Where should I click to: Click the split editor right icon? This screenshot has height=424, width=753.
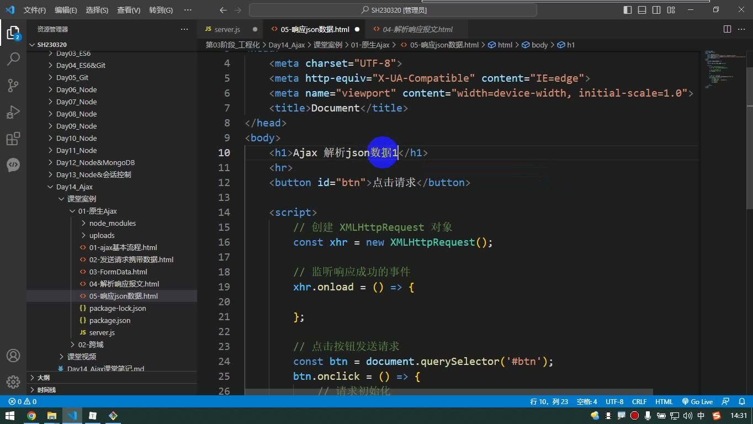click(x=728, y=29)
